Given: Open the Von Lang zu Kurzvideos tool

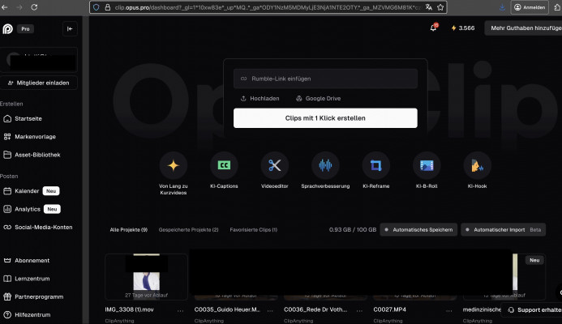Looking at the screenshot, I should [x=173, y=165].
